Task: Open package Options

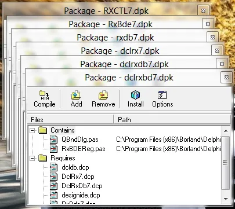Action: [162, 98]
